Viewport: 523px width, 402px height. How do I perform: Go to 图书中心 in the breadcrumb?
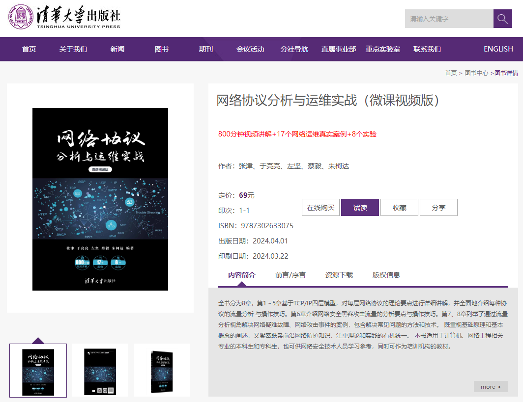[476, 73]
